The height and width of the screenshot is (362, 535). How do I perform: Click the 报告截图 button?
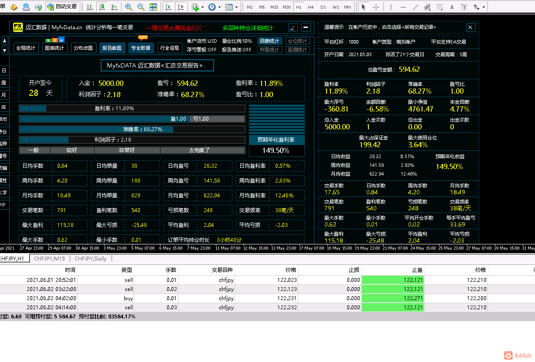click(x=112, y=48)
